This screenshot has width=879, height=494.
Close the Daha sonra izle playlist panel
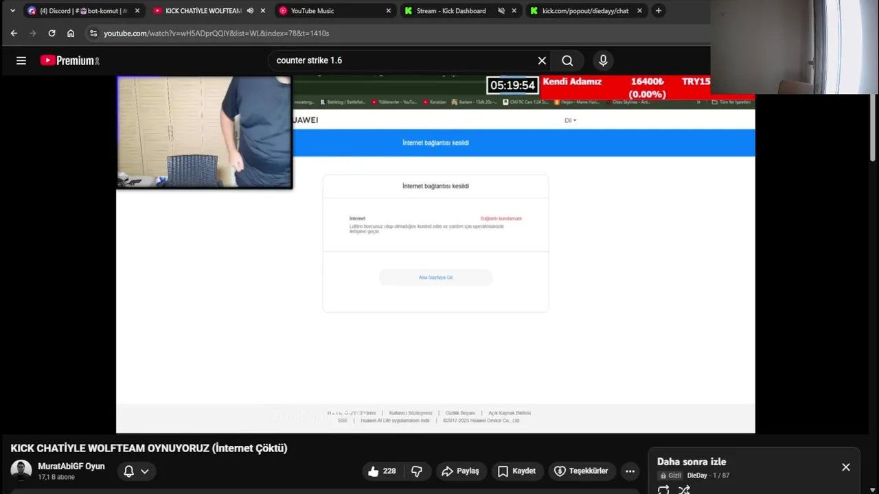click(846, 467)
